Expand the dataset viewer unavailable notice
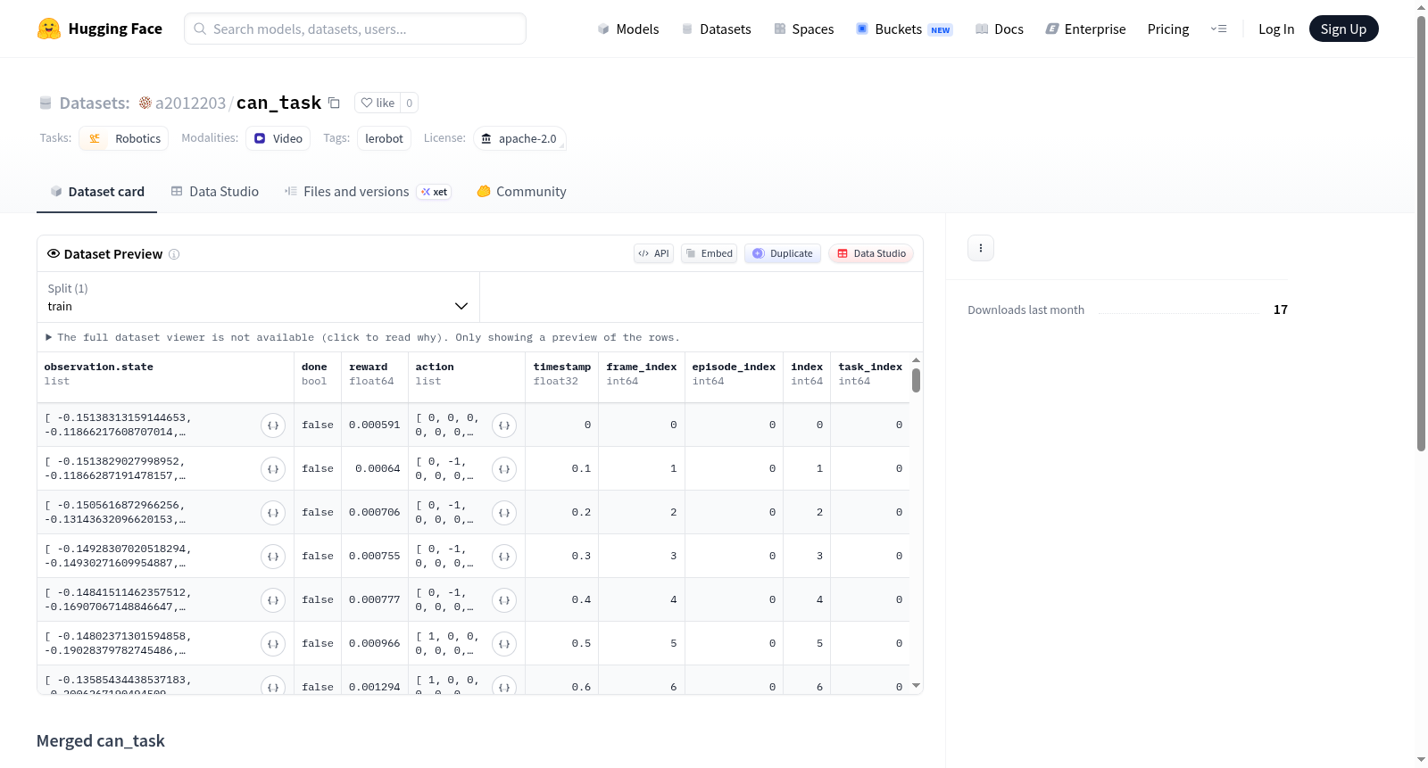This screenshot has width=1428, height=768. [363, 337]
